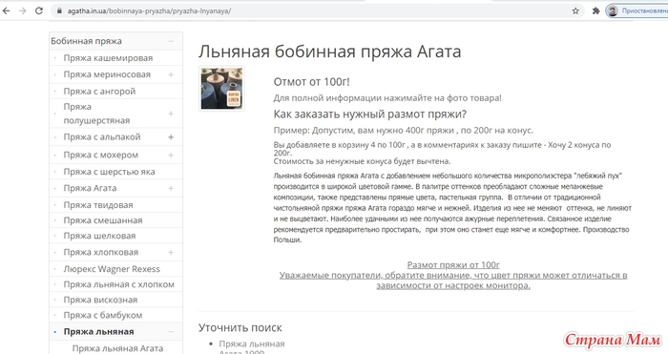
Task: Open Пряжа хлопковая category
Action: click(101, 253)
